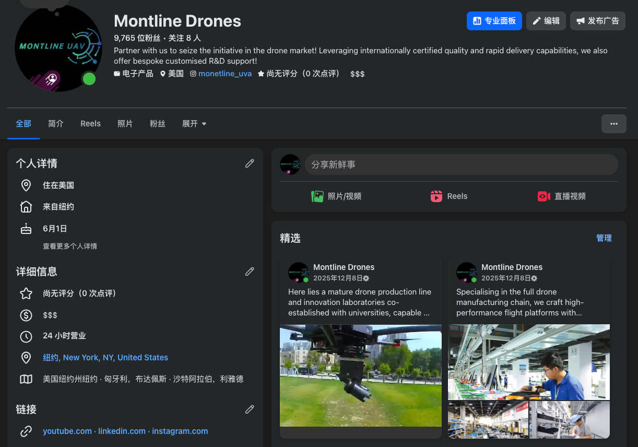Switch to the 粉丝 tab
The width and height of the screenshot is (638, 447).
158,124
